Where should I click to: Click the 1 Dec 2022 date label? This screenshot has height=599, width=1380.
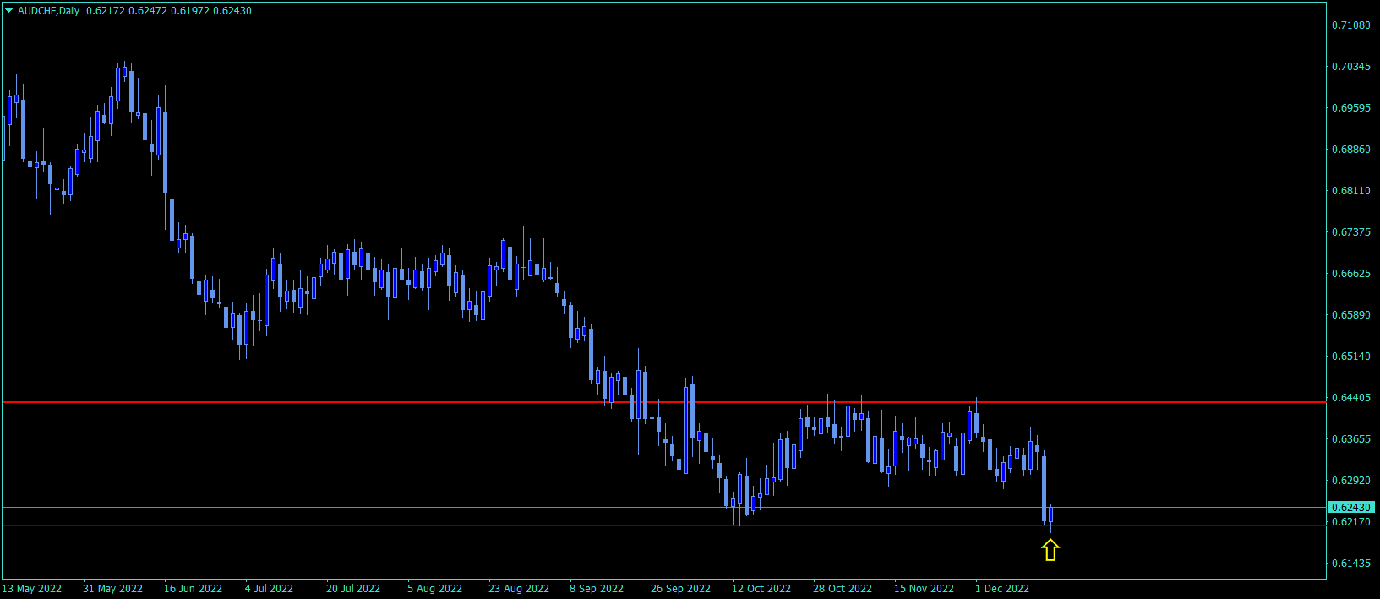(x=1002, y=589)
